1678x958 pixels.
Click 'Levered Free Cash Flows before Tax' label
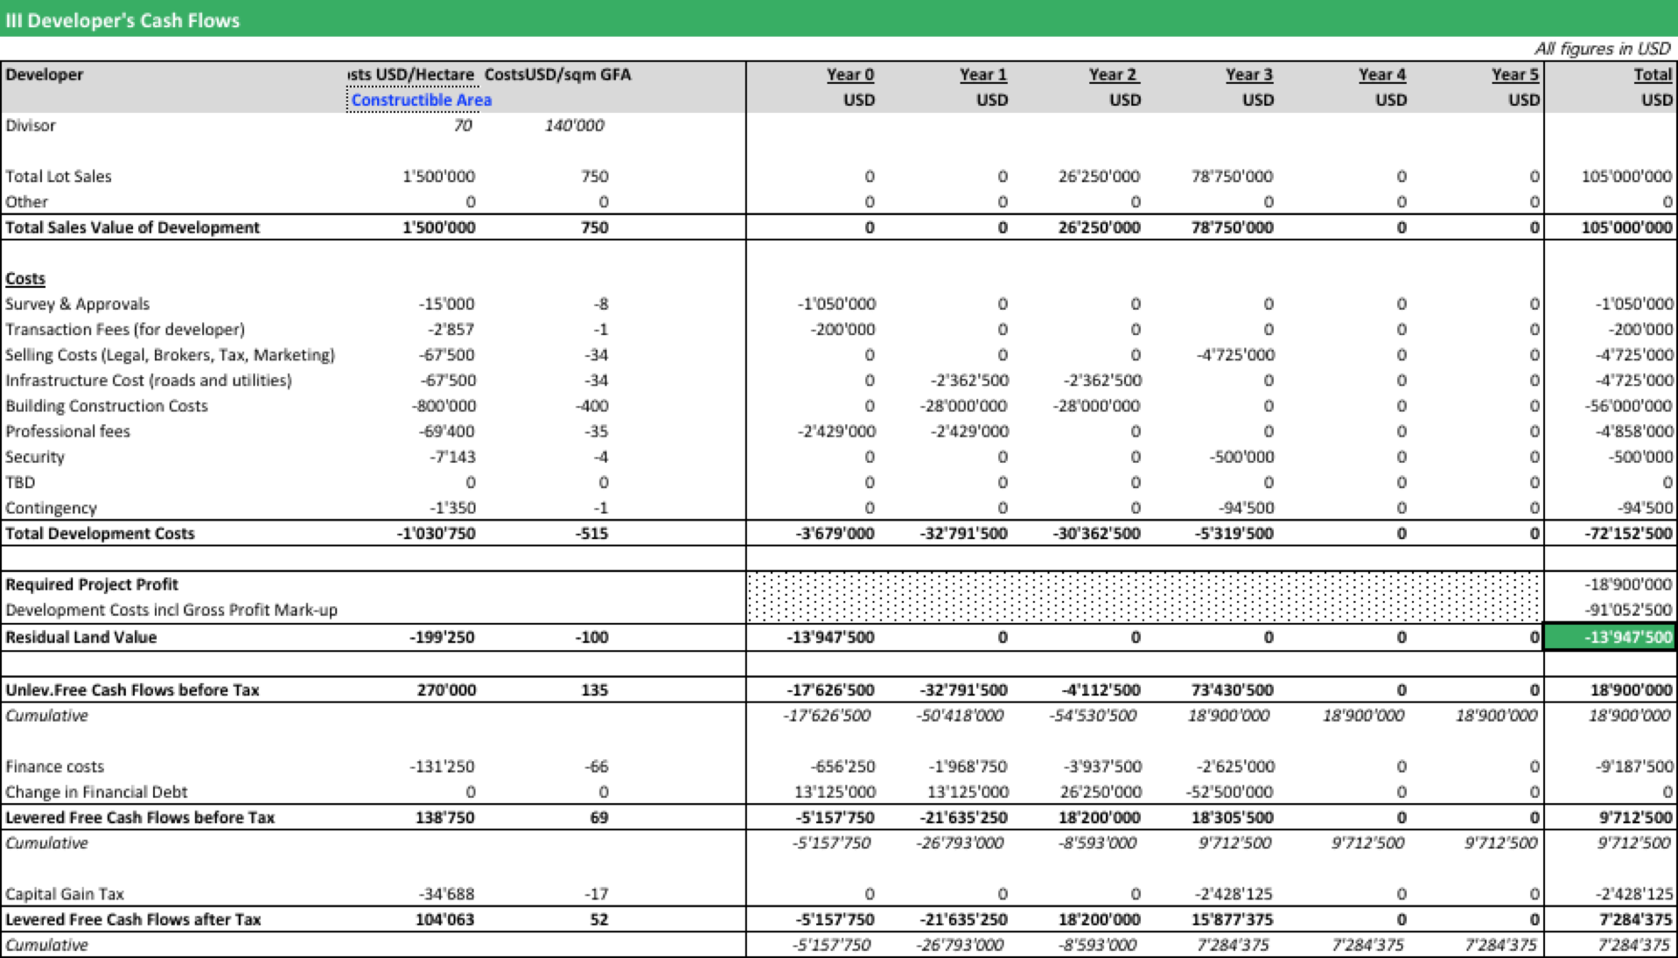pyautogui.click(x=140, y=817)
